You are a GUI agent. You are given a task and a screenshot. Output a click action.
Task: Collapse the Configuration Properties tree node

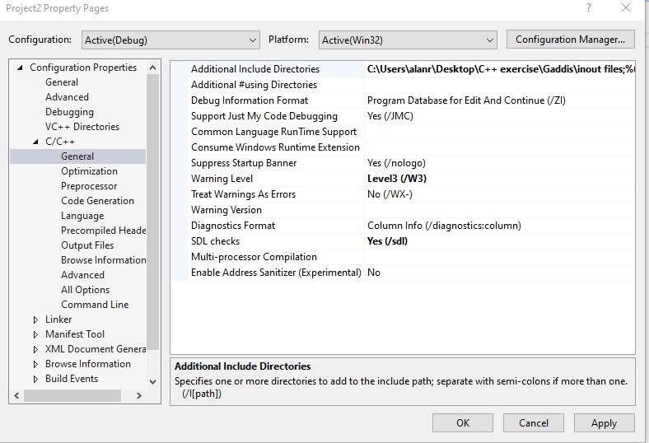click(x=21, y=68)
